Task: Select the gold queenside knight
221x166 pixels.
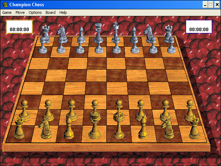Action: click(46, 128)
